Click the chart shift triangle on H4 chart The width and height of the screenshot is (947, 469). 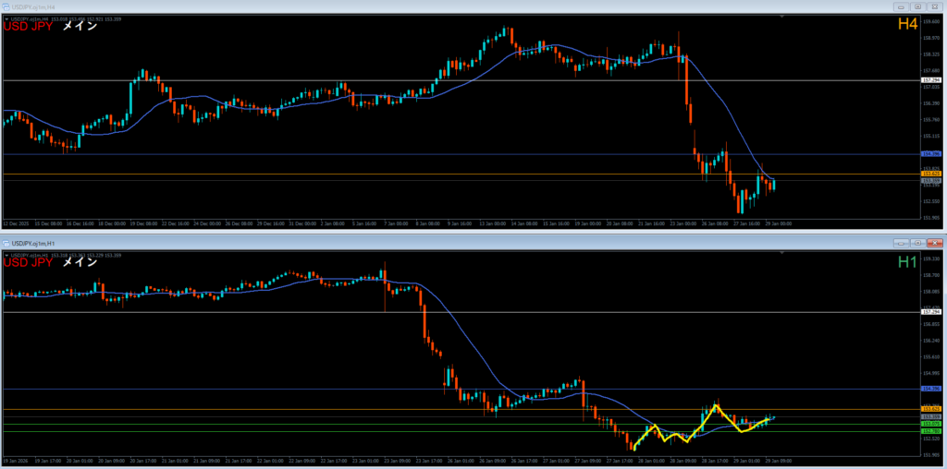point(783,16)
